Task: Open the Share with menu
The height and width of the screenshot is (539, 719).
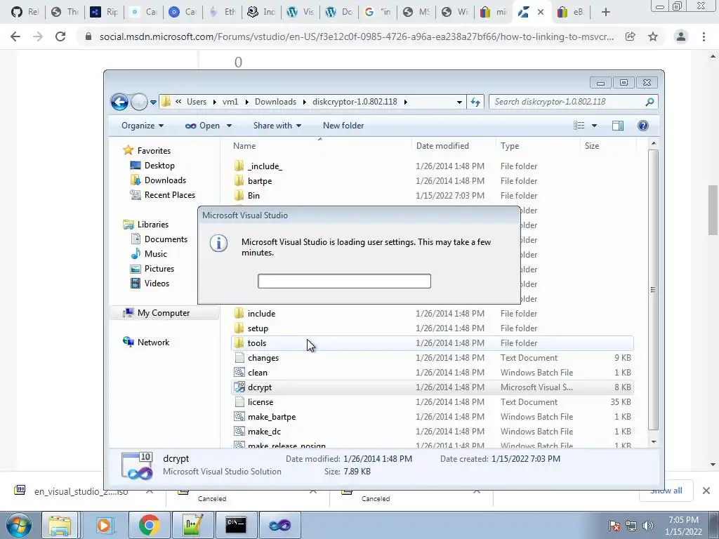Action: coord(277,126)
